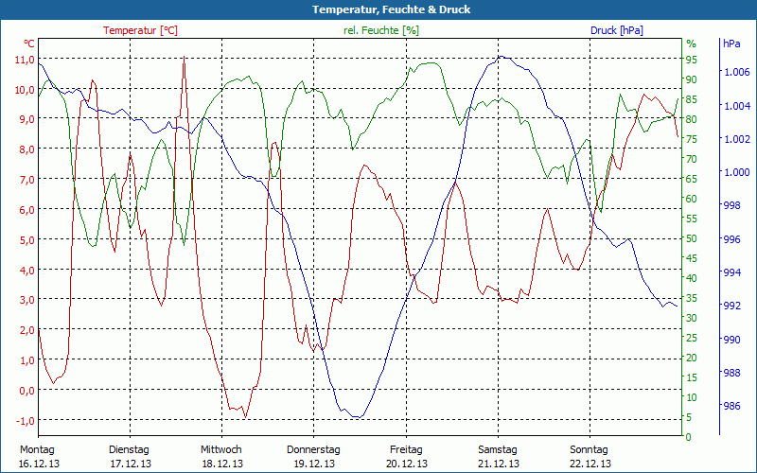Viewport: 757px width, 473px height.
Task: Click the '994' pressure axis value
Action: click(731, 272)
